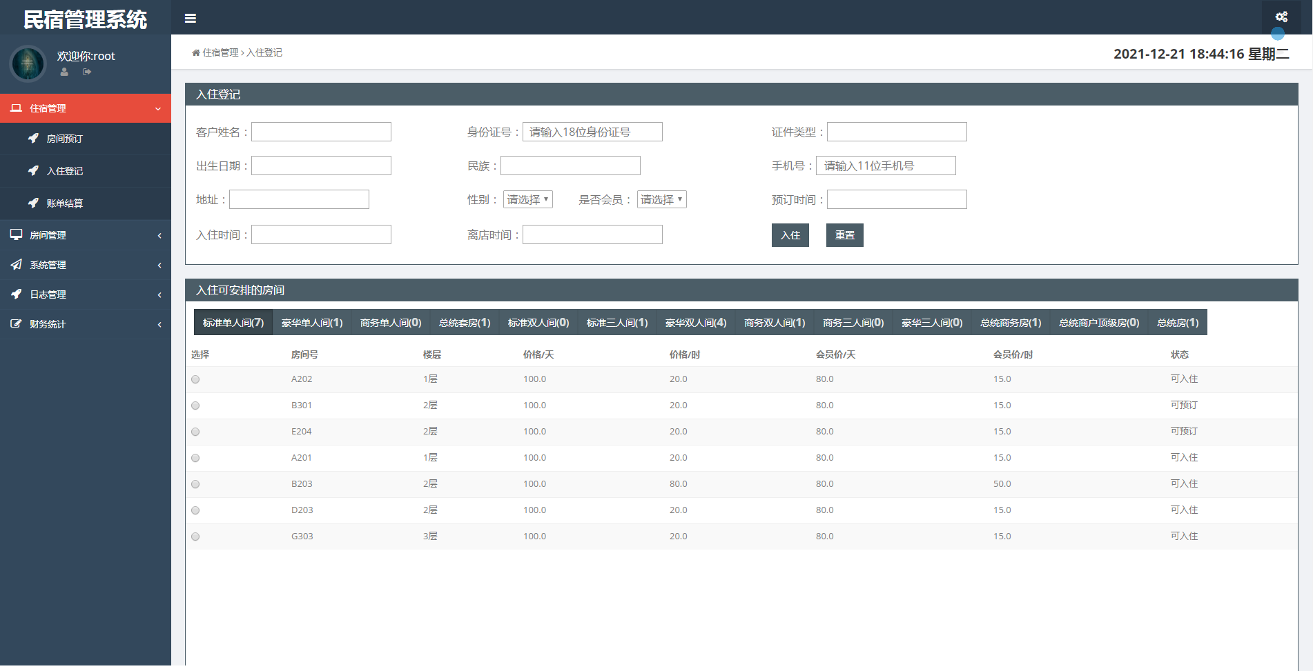The height and width of the screenshot is (671, 1313).
Task: Switch to 标准双人间(0) tab
Action: [x=538, y=322]
